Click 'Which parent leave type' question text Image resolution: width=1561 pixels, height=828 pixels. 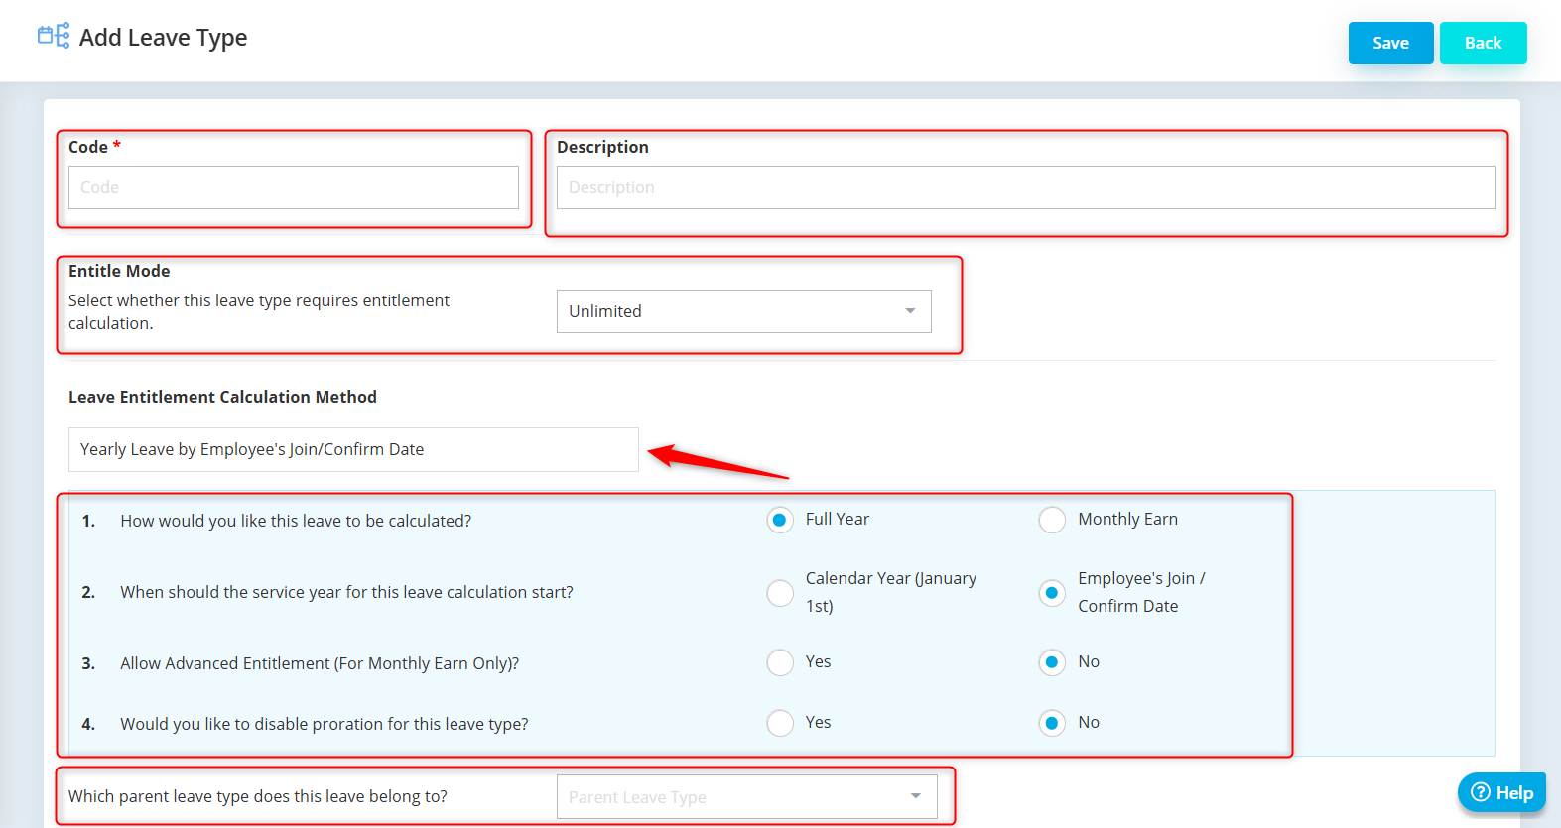[258, 796]
